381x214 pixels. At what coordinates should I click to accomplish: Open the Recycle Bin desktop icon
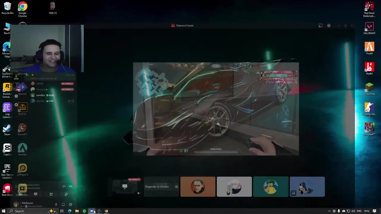(7, 8)
